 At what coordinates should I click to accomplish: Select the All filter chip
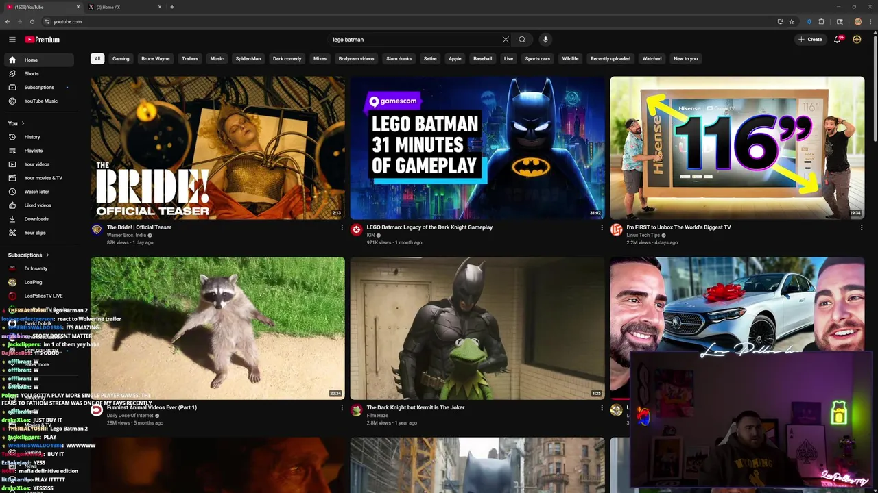[x=97, y=58]
